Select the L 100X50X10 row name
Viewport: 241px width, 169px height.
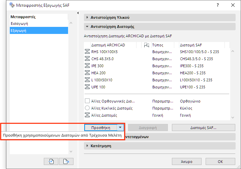click(102, 80)
